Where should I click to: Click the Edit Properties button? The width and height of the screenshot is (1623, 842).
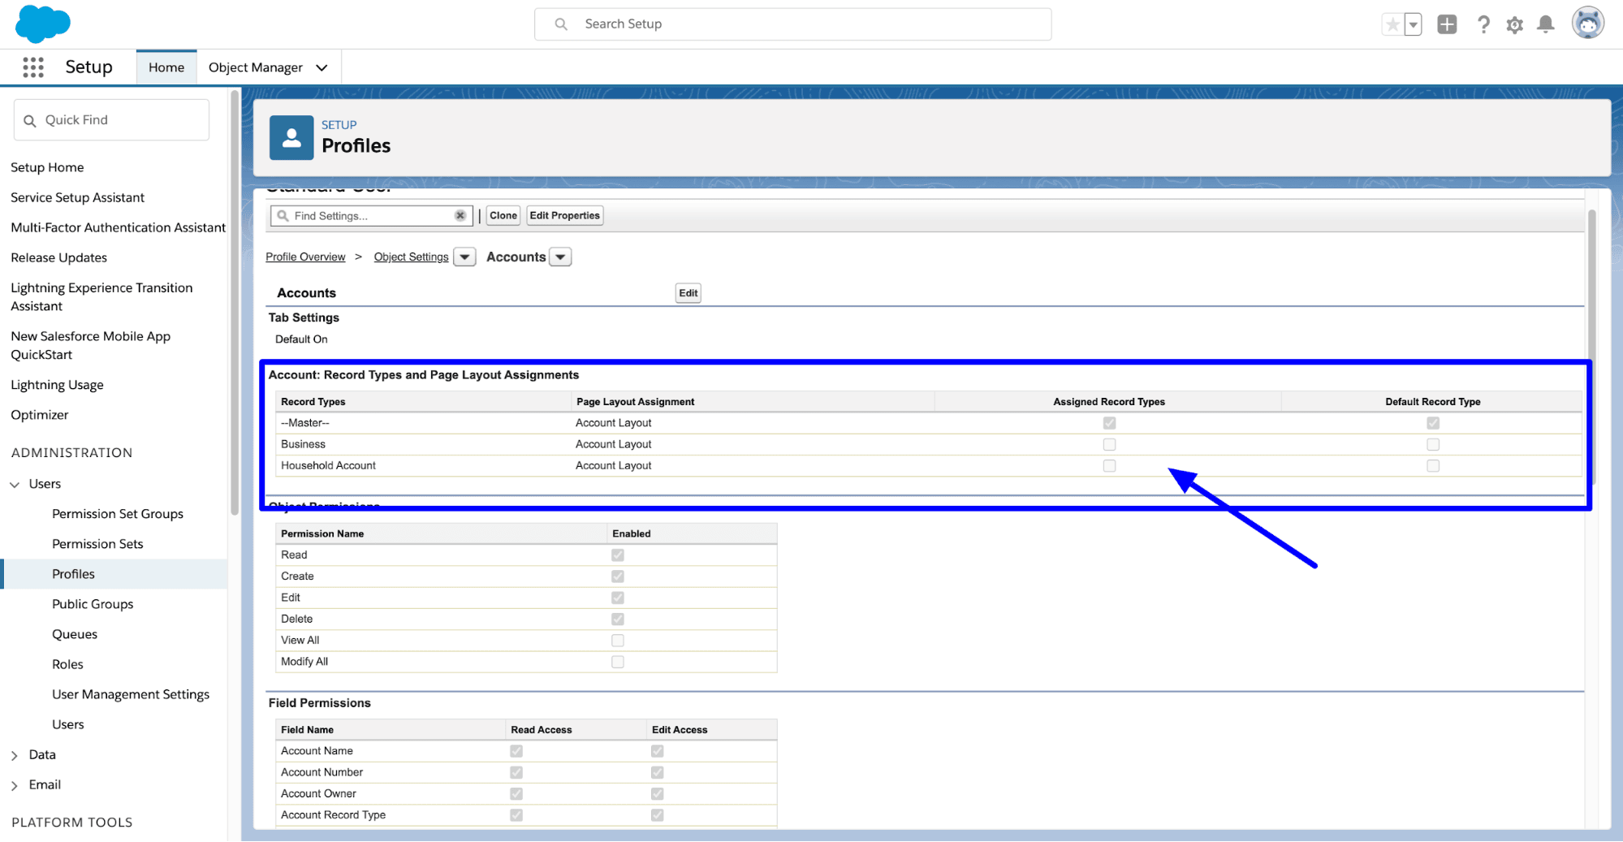coord(564,215)
